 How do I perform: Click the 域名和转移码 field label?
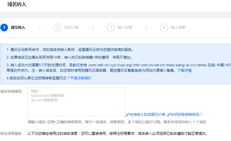tap(11, 92)
